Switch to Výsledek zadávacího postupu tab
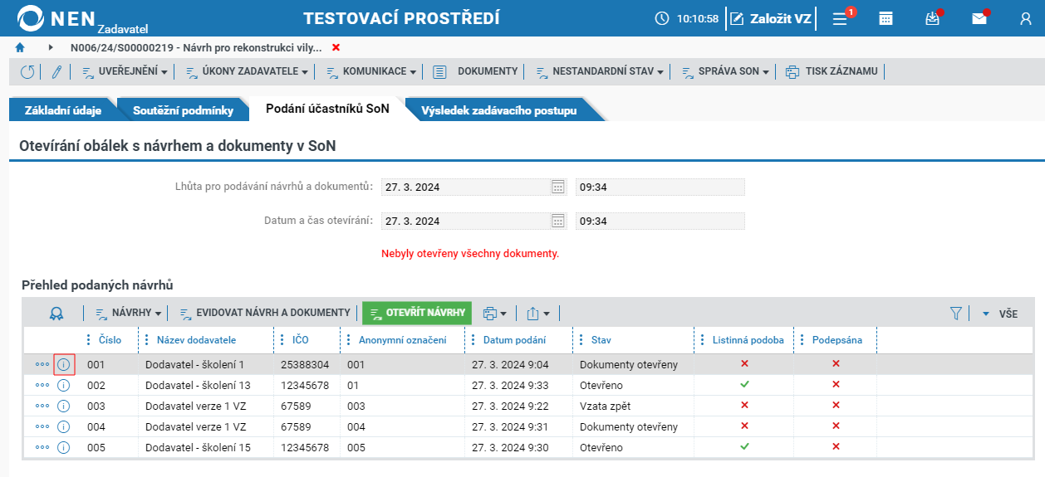1045x477 pixels. pyautogui.click(x=499, y=110)
